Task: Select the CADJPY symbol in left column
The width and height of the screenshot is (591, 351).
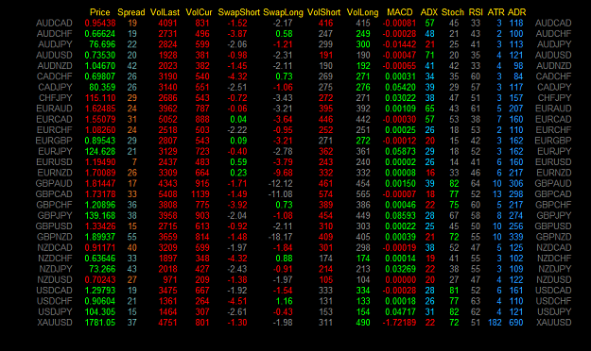Action: 55,88
